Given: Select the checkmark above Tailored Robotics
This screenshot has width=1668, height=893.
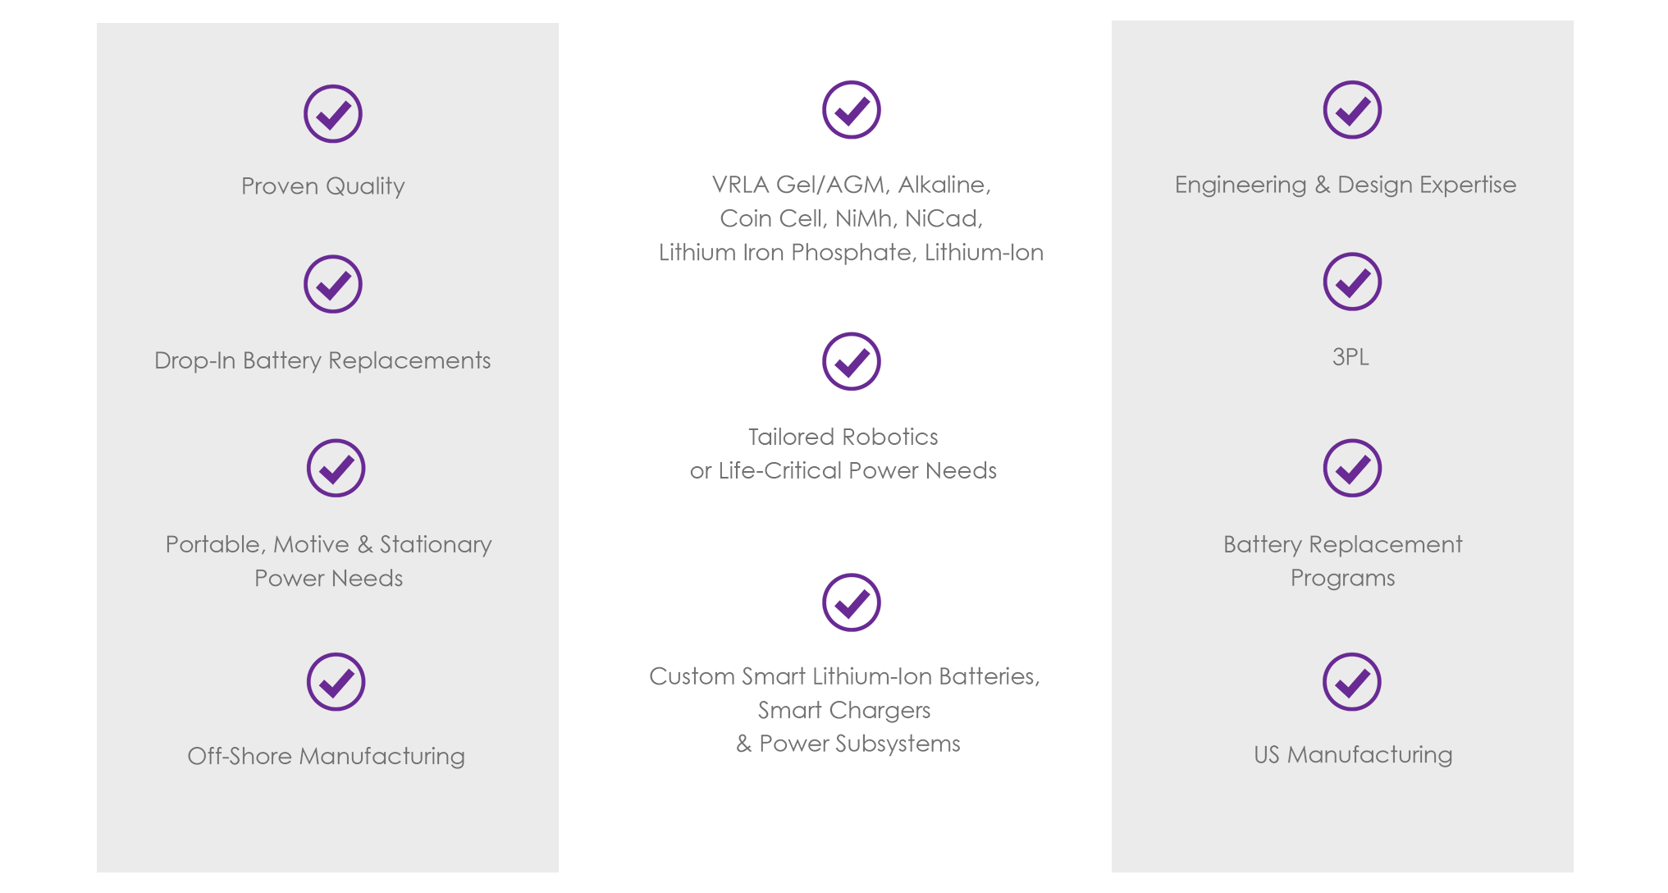Looking at the screenshot, I should coord(852,361).
